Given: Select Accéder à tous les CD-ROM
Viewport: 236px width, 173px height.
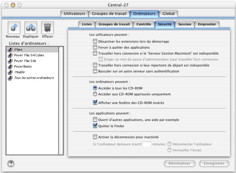Looking at the screenshot, I should 95,88.
